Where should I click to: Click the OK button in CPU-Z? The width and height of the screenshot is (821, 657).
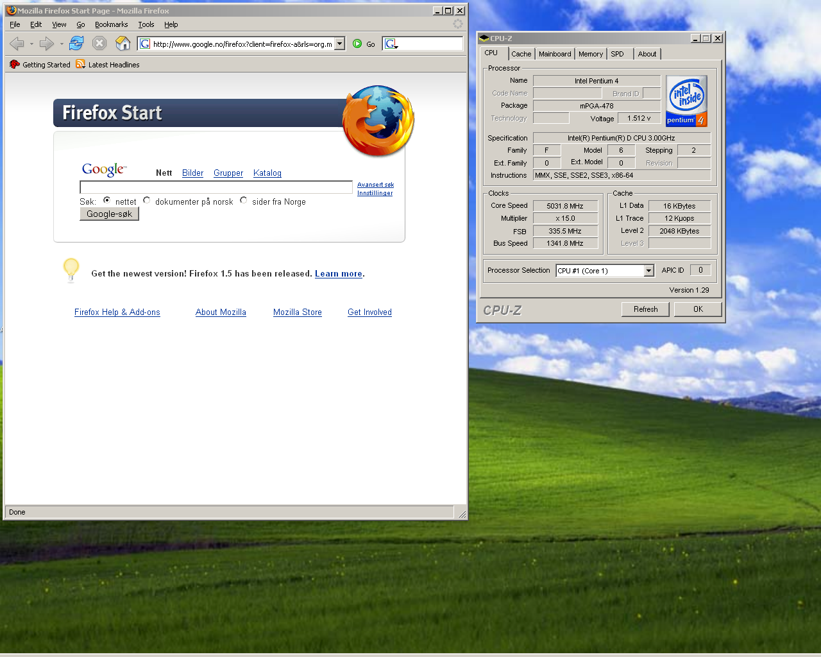pyautogui.click(x=698, y=309)
